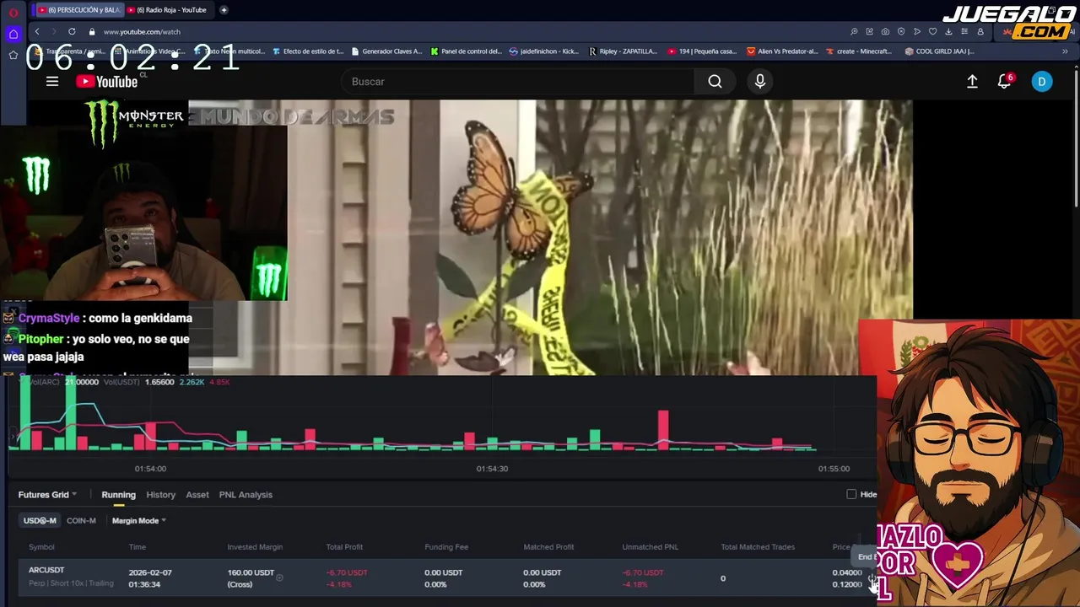The image size is (1080, 607).
Task: Click the Total Profit column header
Action: (x=344, y=547)
